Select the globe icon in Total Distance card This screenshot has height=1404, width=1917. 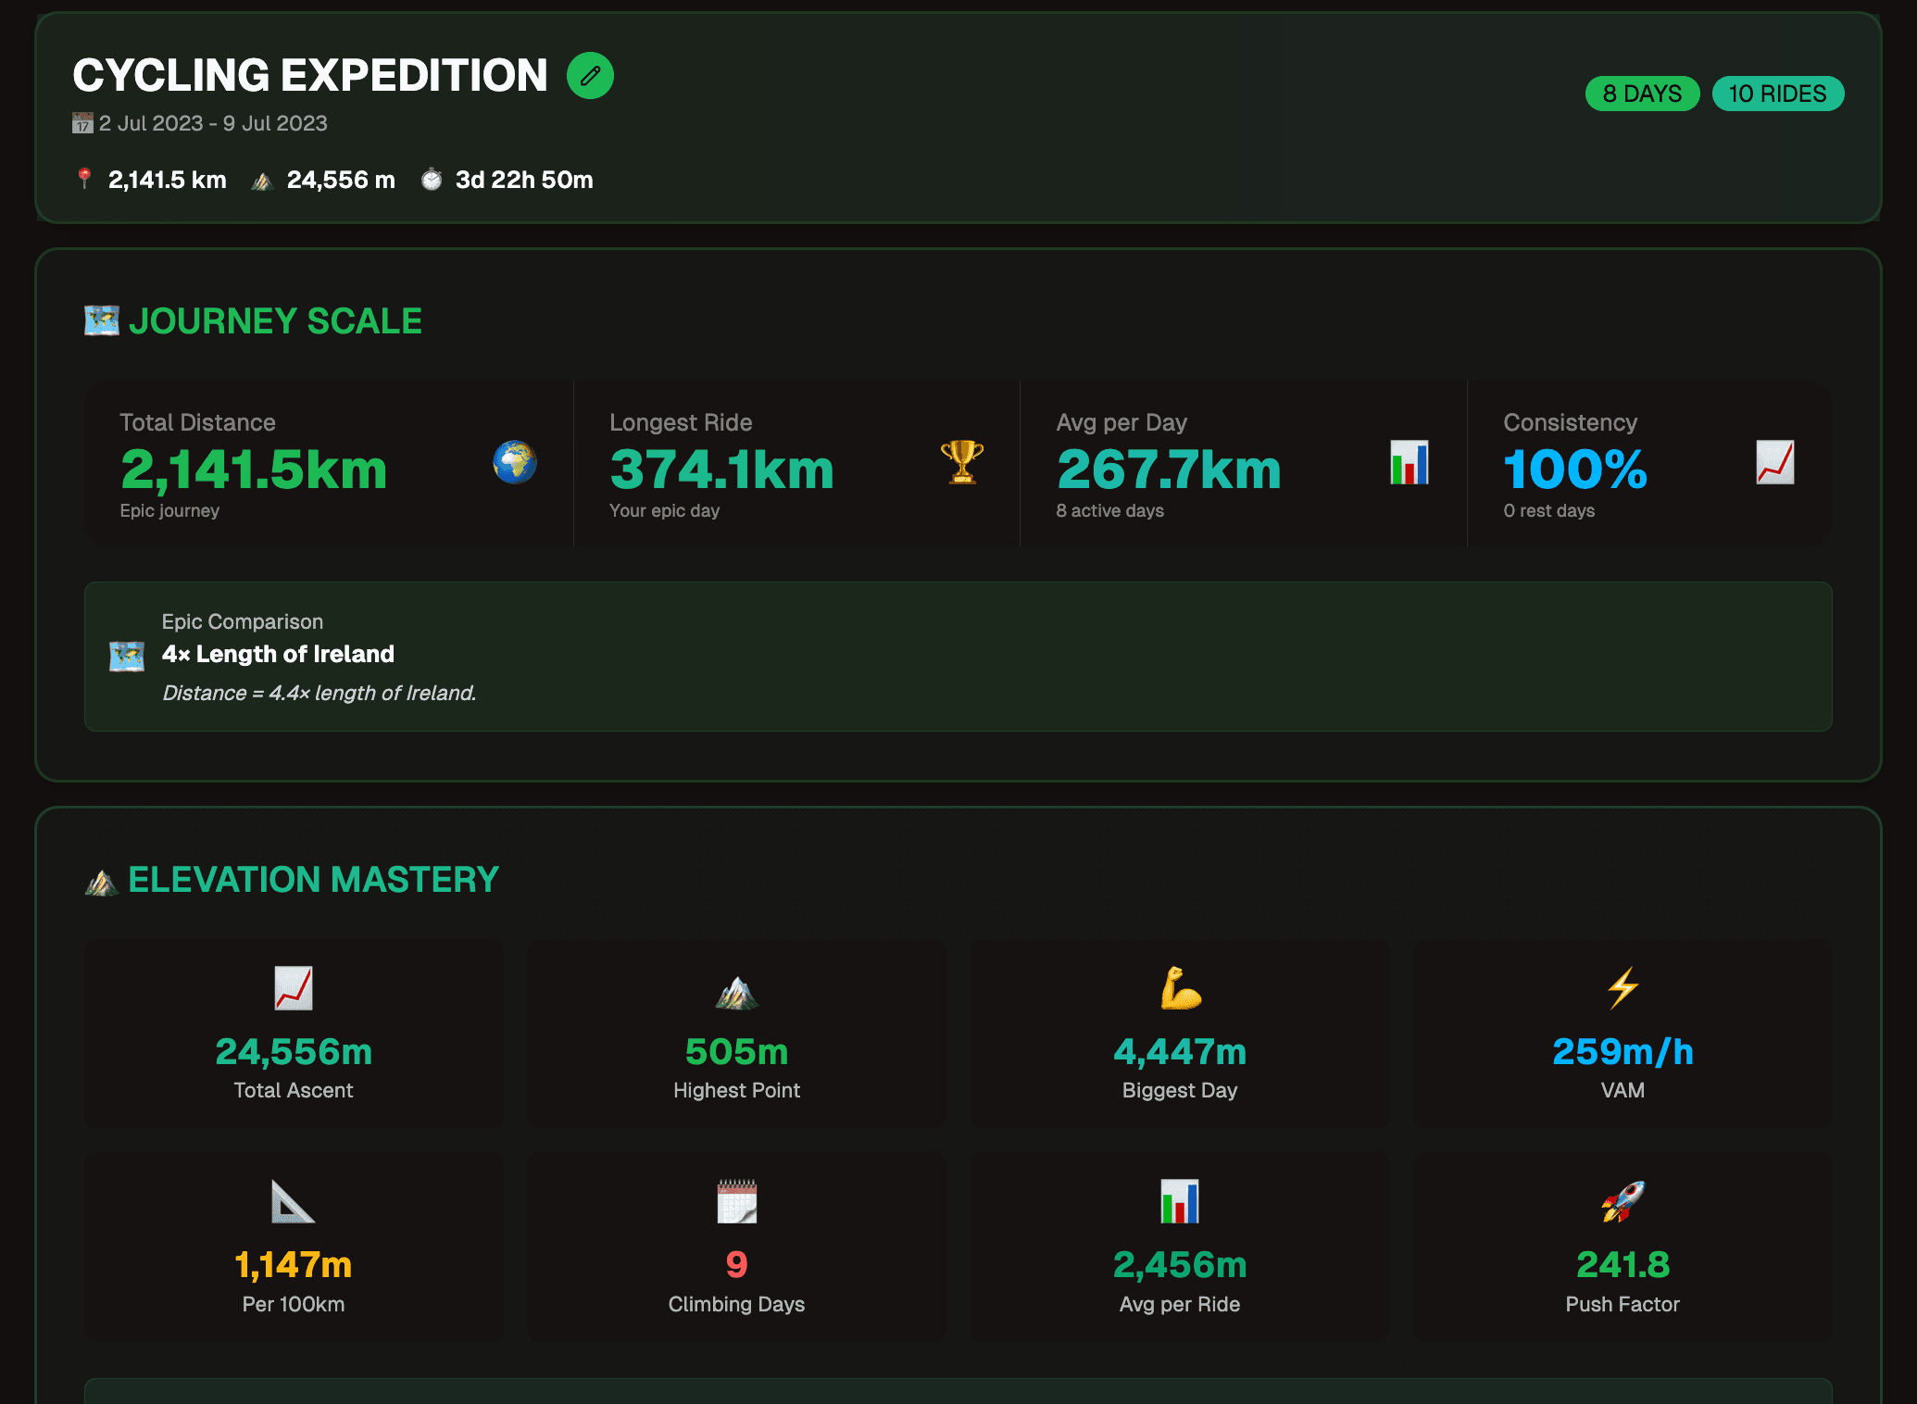click(x=512, y=465)
